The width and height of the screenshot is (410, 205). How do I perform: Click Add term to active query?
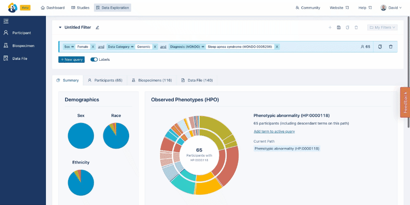click(x=274, y=132)
